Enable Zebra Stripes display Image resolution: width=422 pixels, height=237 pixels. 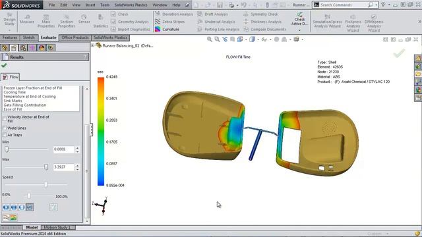(170, 22)
